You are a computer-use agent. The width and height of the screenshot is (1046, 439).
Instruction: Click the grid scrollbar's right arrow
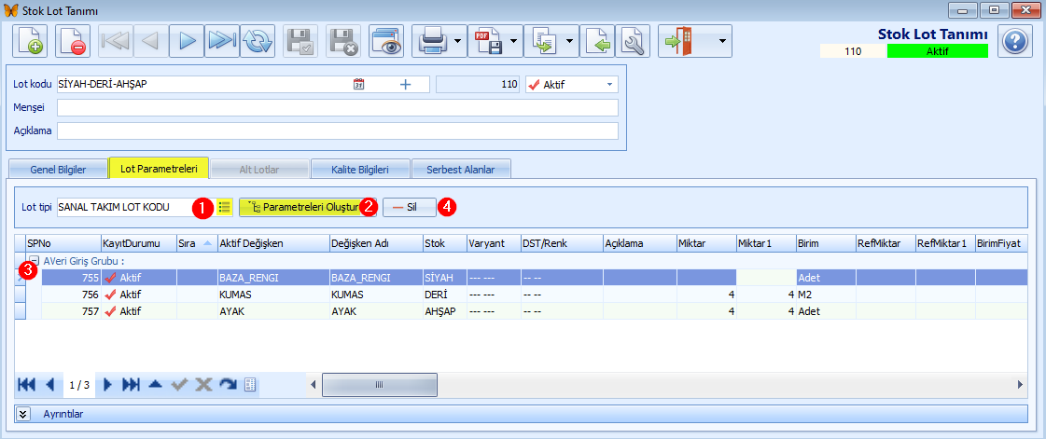coord(1020,384)
